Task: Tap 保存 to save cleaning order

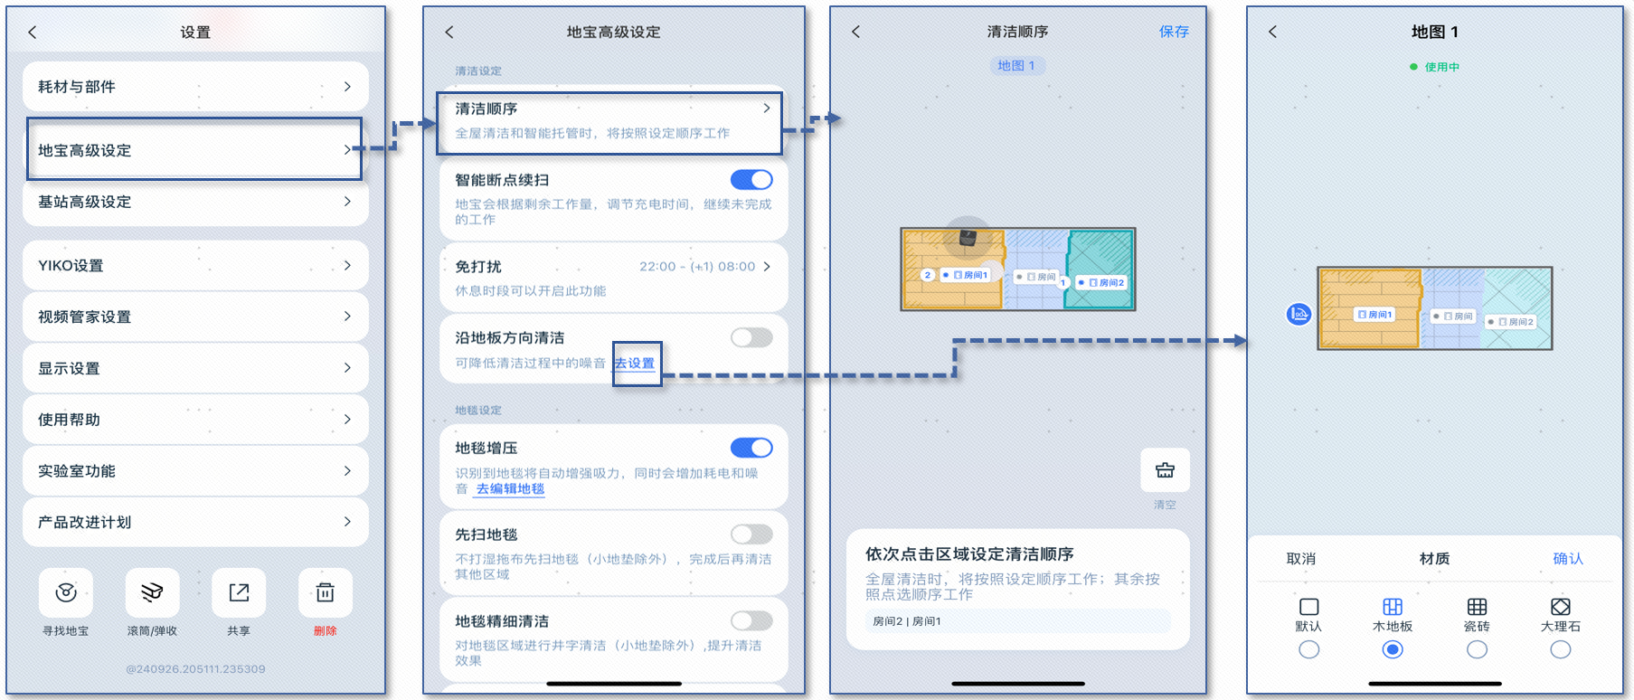Action: click(1174, 32)
